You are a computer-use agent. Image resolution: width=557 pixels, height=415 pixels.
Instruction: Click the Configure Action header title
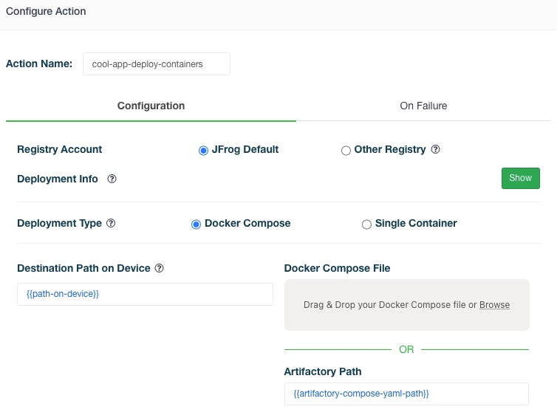46,11
